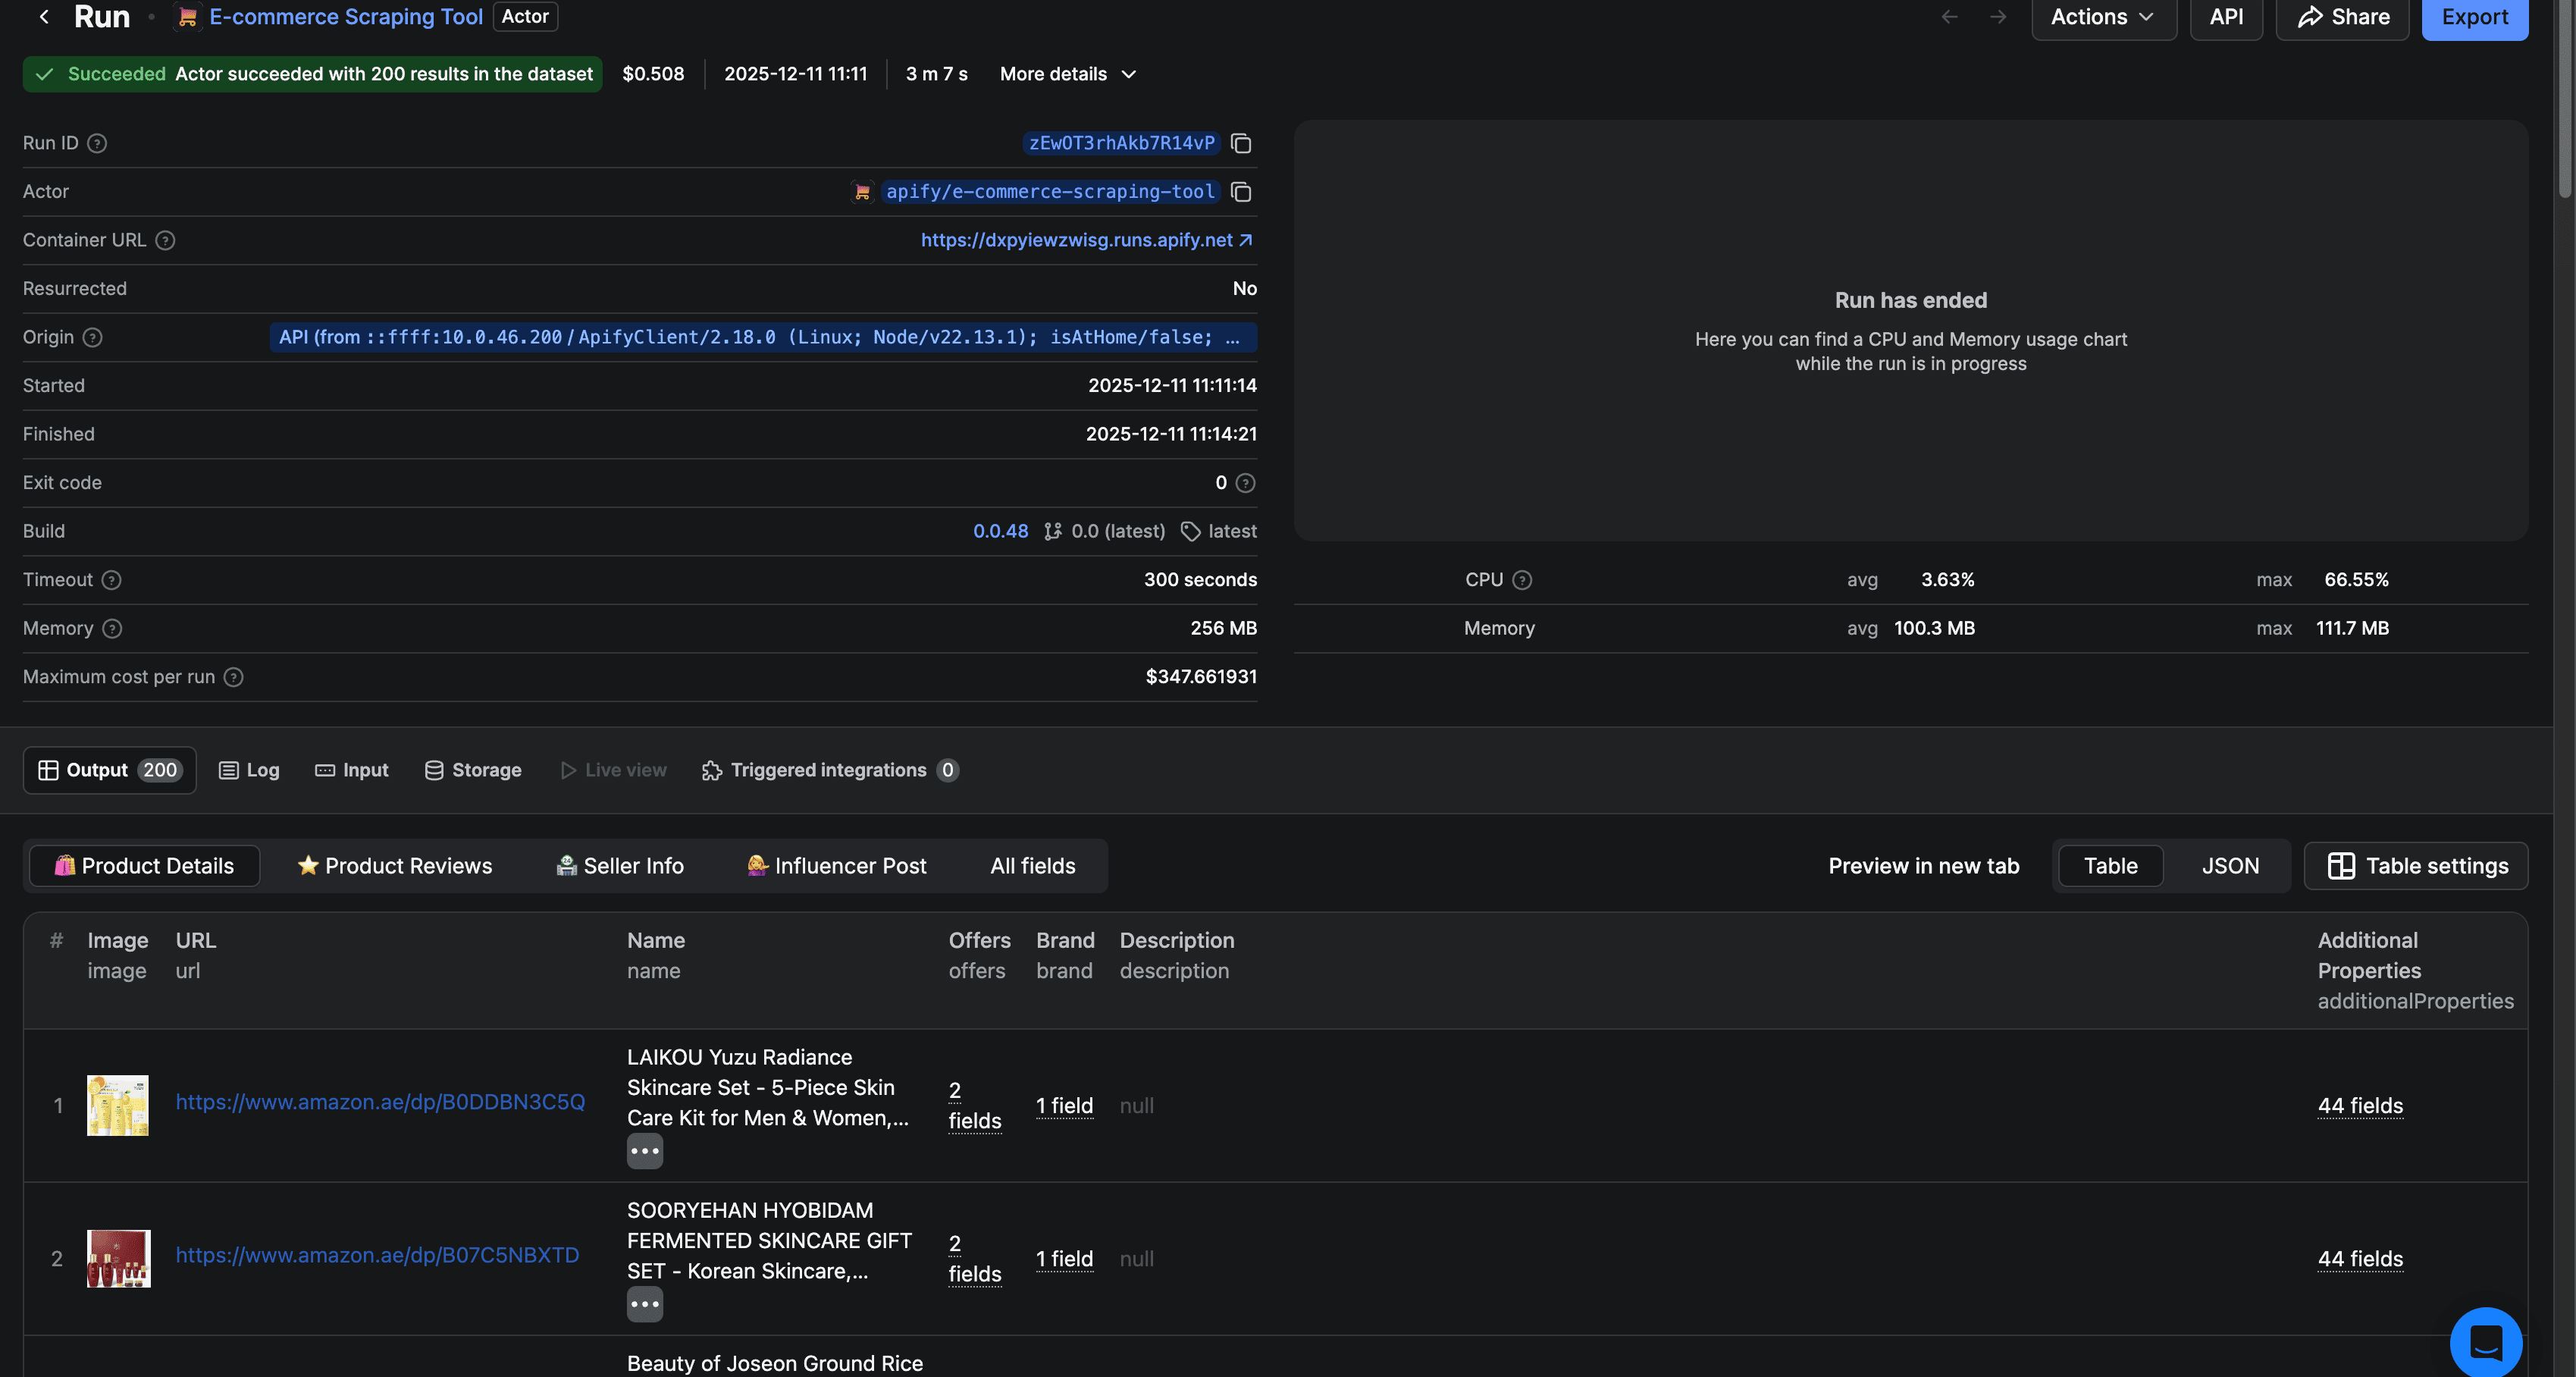Click the back arrow next to Run title
2576x1377 pixels.
pyautogui.click(x=43, y=16)
